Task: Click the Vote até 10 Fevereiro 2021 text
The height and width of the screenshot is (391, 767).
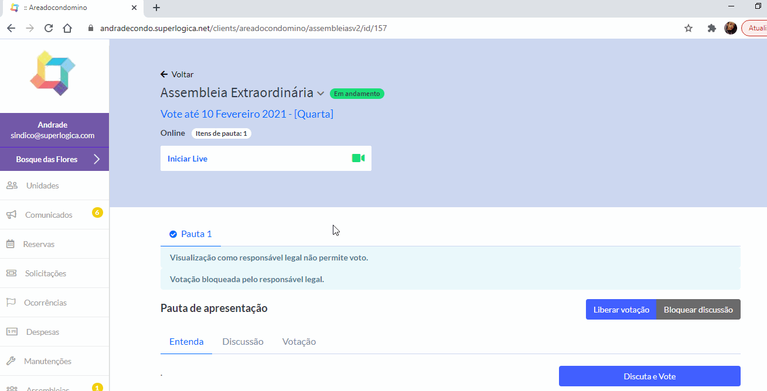Action: click(247, 114)
